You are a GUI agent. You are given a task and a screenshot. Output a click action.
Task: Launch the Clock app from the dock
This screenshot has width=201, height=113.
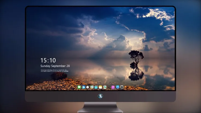pyautogui.click(x=88, y=87)
